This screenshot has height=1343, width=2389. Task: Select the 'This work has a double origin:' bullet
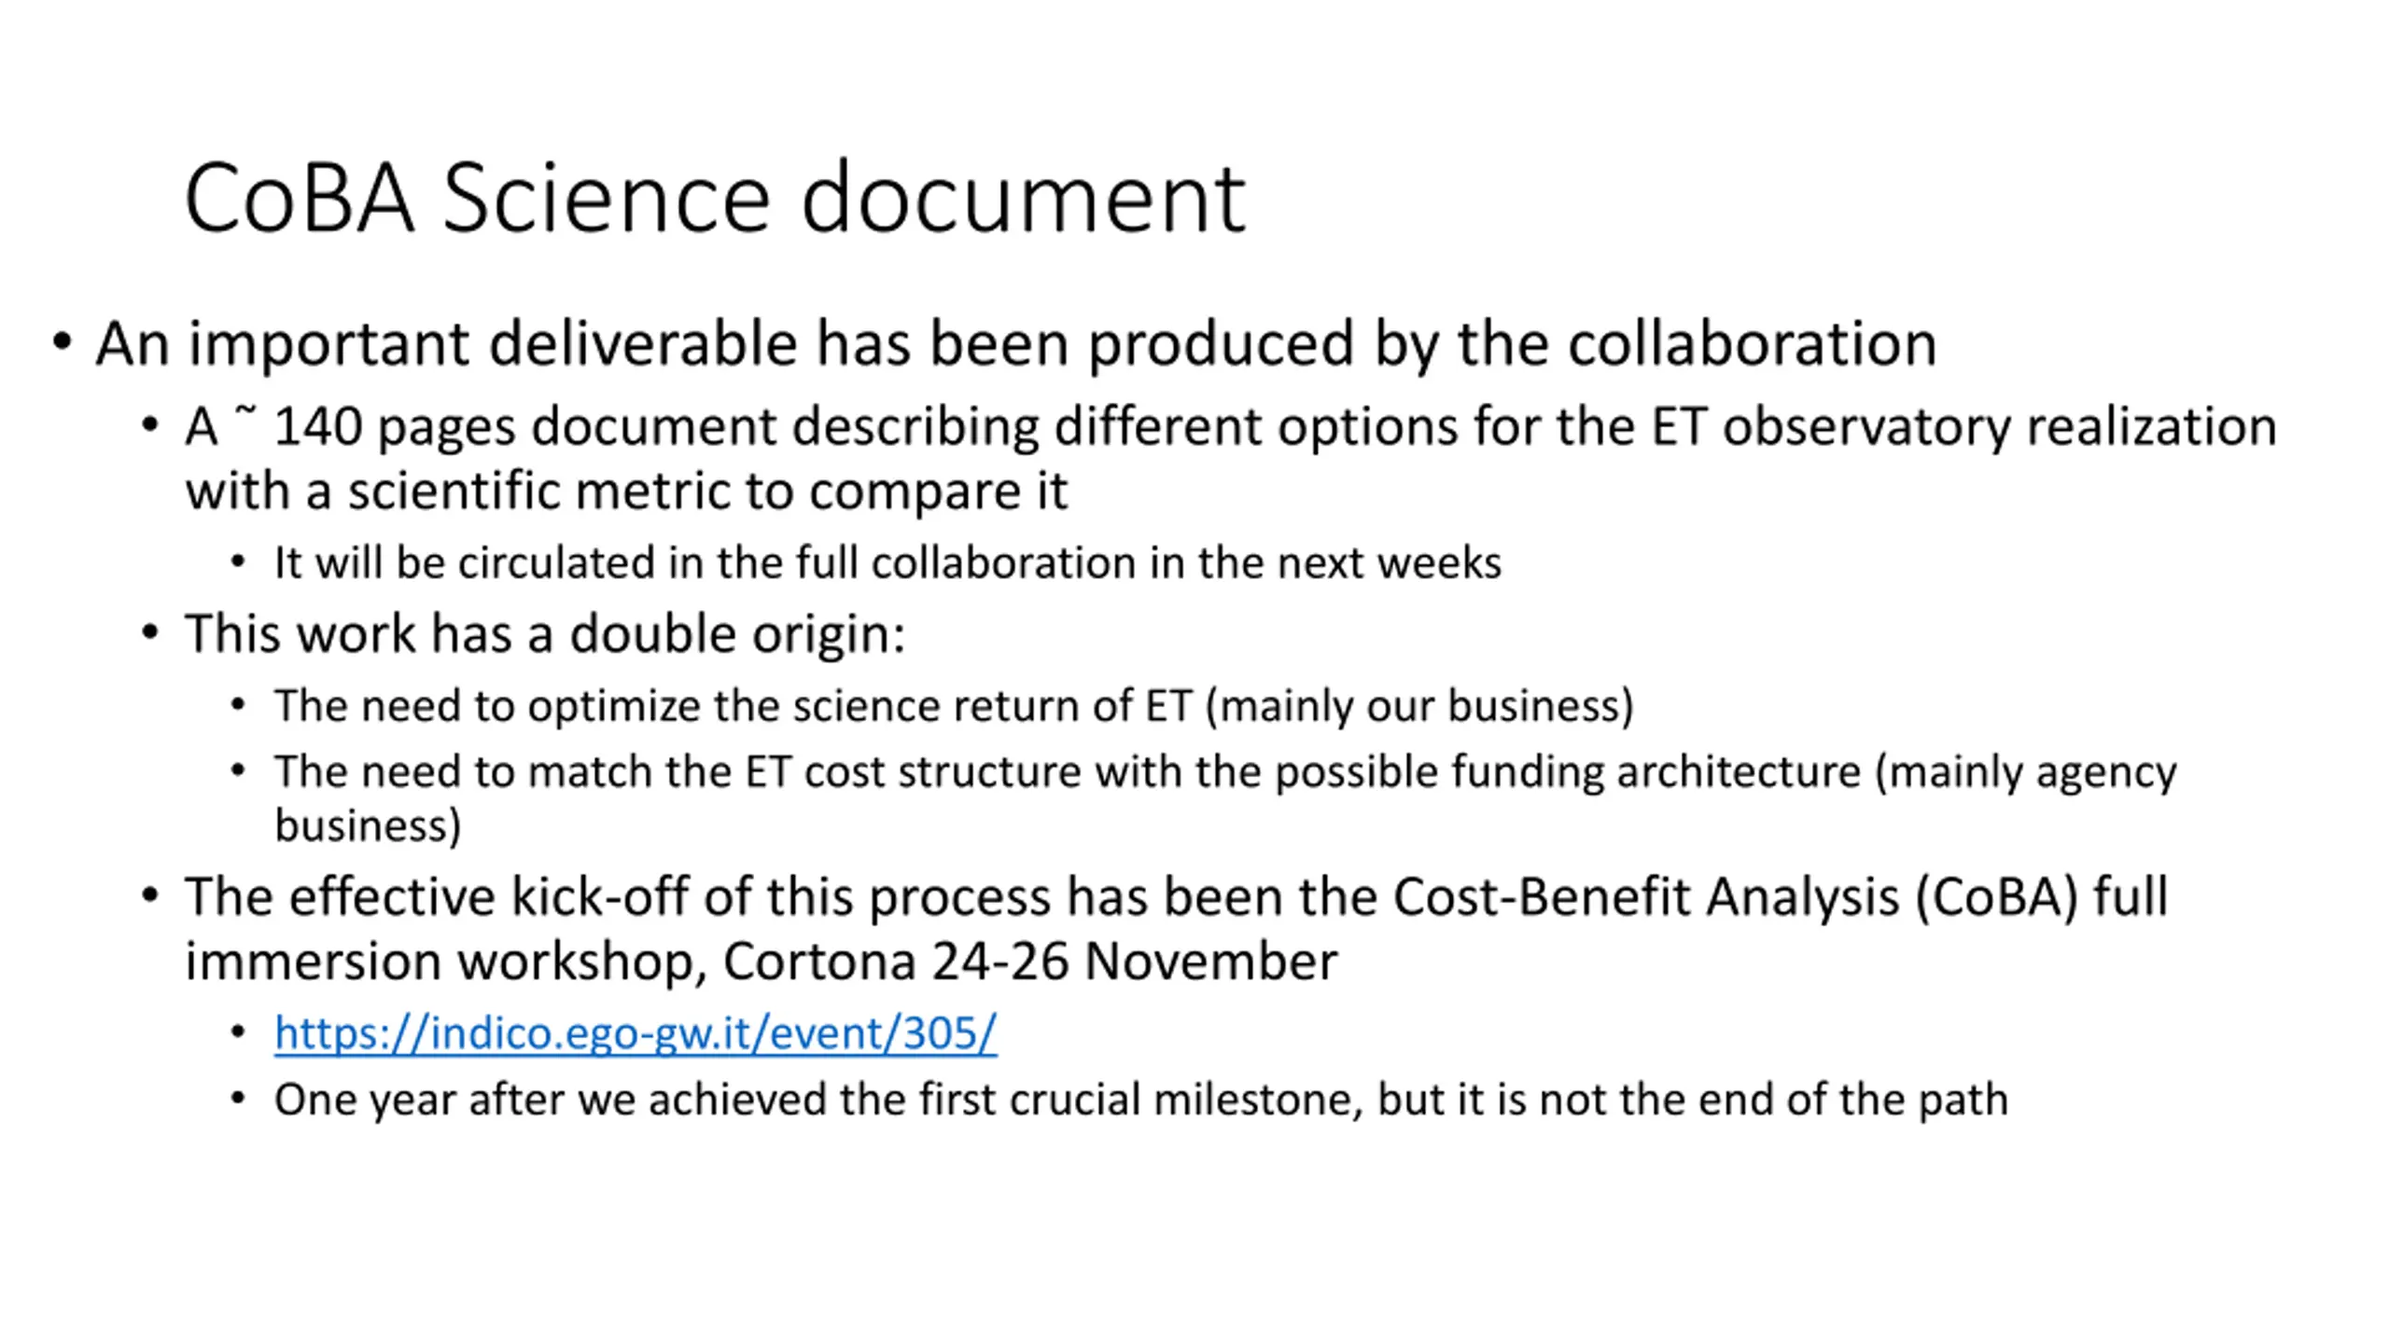tap(545, 635)
